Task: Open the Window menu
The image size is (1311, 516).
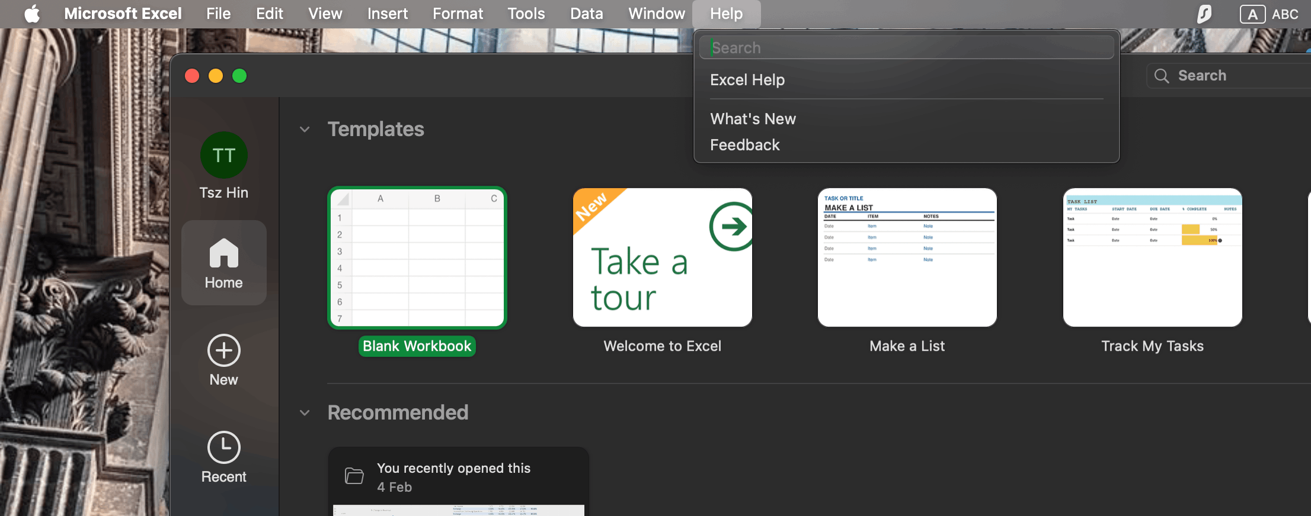Action: tap(657, 14)
